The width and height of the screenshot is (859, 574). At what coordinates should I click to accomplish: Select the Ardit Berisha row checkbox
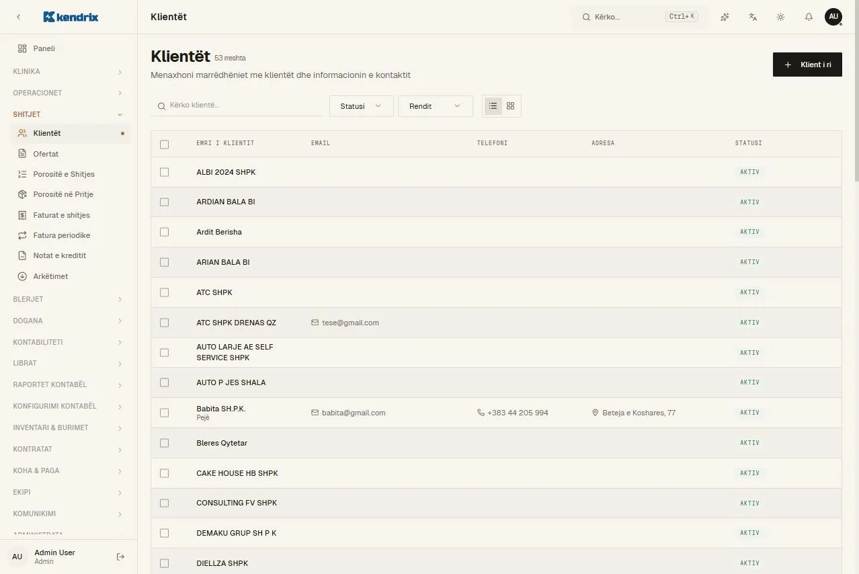[165, 232]
